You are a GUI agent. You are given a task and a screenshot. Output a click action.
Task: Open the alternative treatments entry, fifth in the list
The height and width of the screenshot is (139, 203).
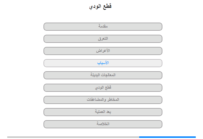[103, 75]
